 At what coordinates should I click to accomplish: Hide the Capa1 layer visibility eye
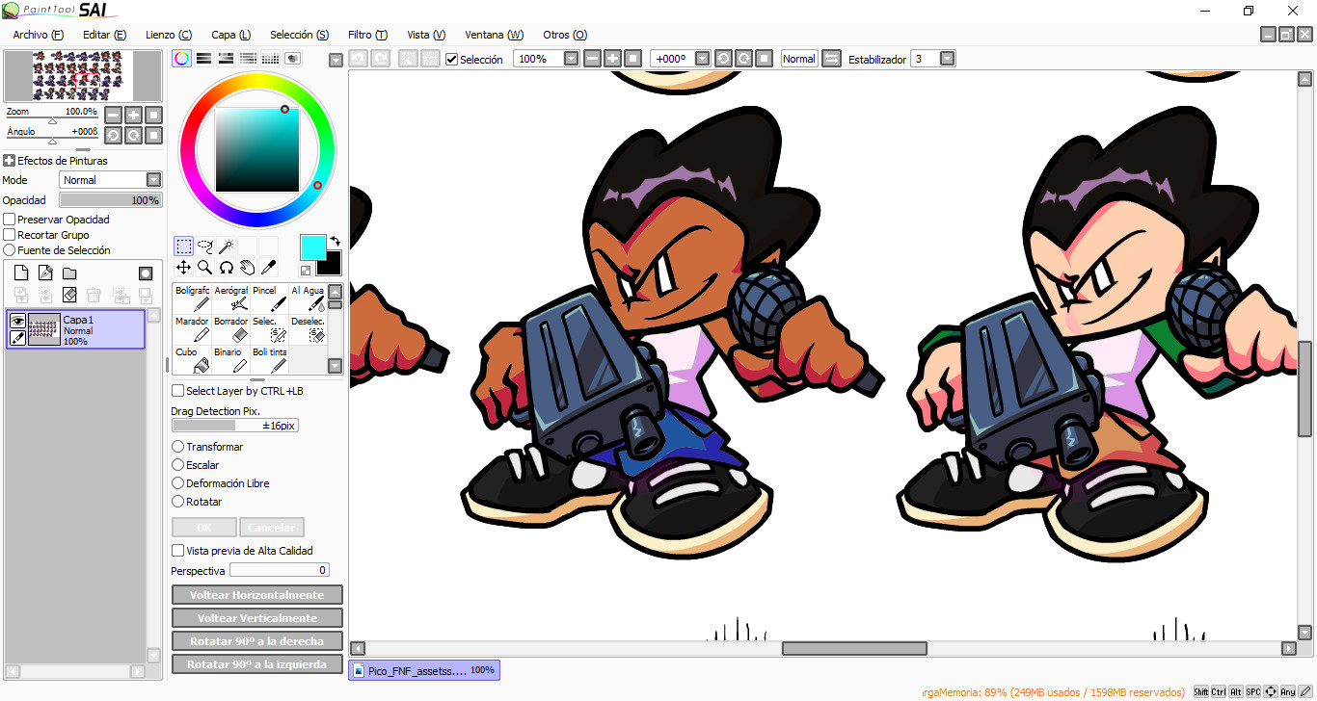point(17,321)
